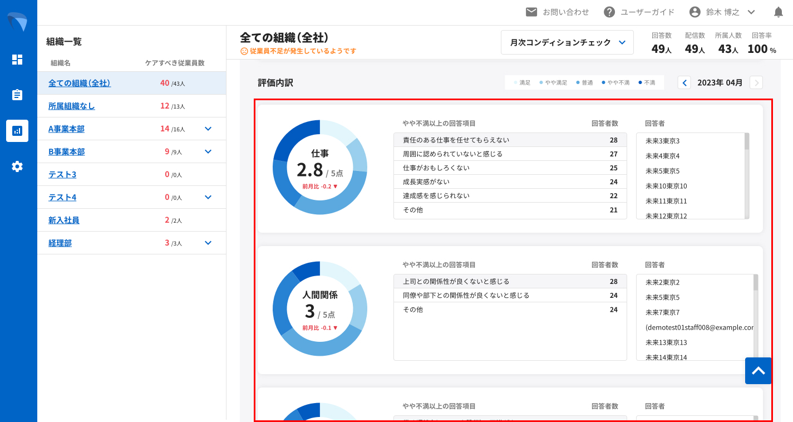Image resolution: width=793 pixels, height=422 pixels.
Task: Open settings gear icon in sidebar
Action: 17,166
